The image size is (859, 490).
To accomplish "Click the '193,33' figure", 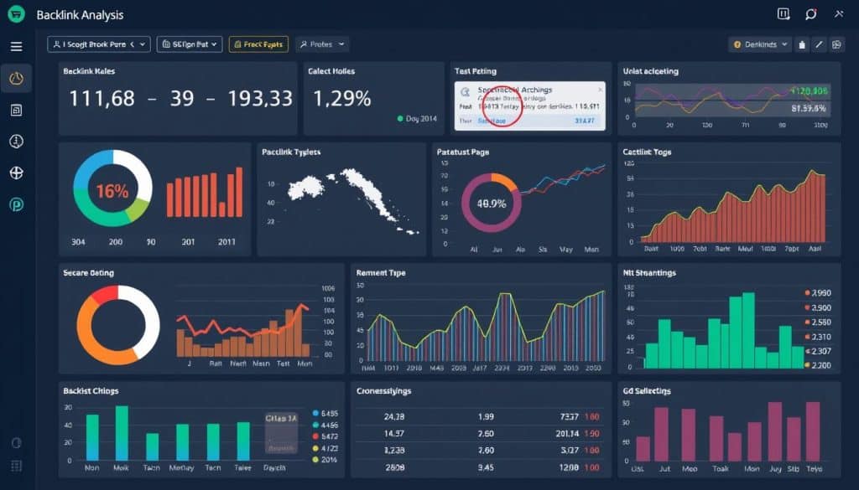I will (260, 99).
